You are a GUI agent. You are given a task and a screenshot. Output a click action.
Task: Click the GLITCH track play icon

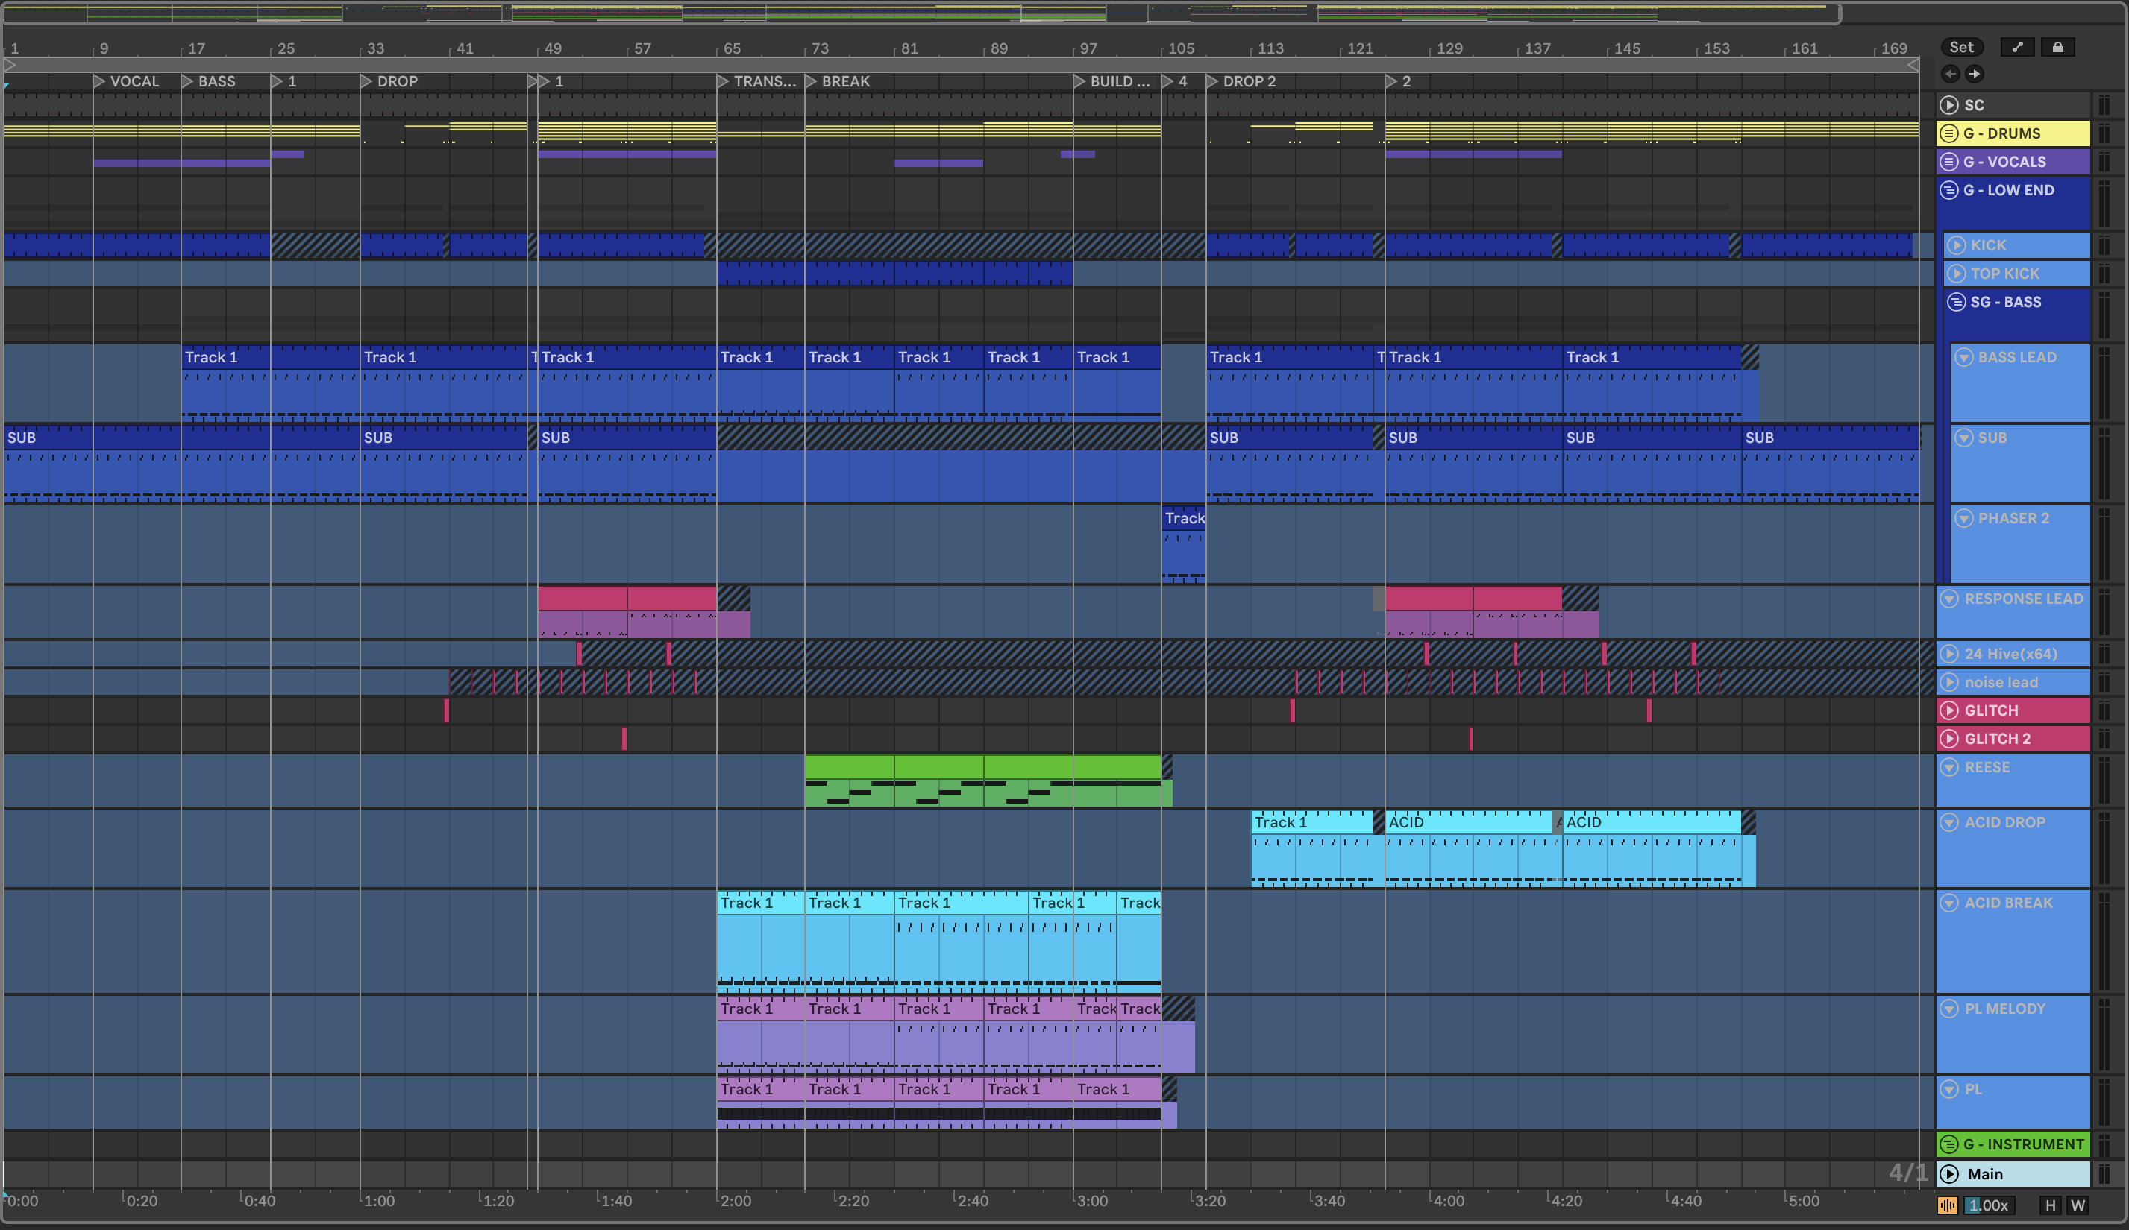(x=1949, y=711)
